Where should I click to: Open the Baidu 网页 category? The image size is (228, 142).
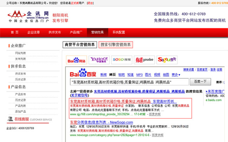(112, 75)
